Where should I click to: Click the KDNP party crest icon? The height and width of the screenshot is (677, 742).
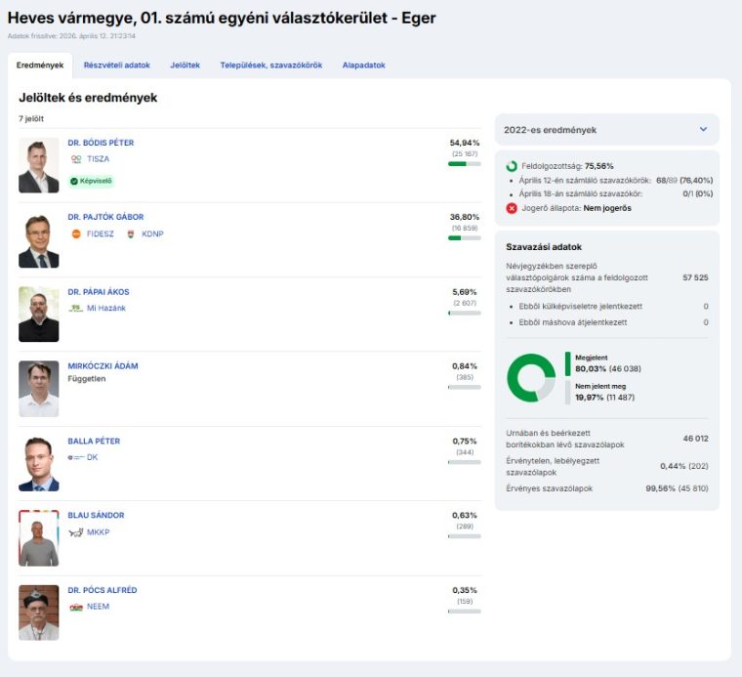(x=131, y=233)
